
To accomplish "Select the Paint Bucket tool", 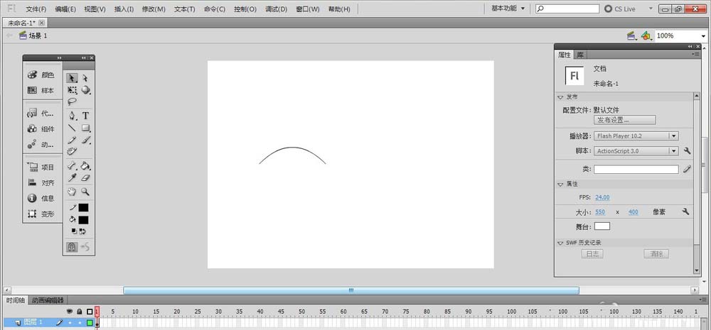I will (x=85, y=165).
